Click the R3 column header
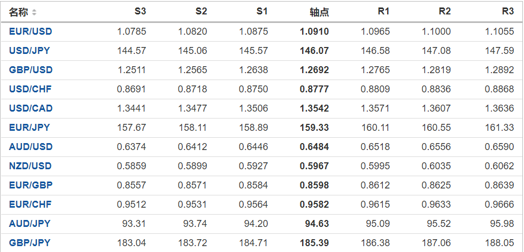The image size is (524, 252). (507, 11)
